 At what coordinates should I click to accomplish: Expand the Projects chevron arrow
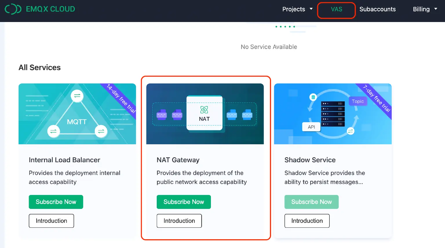(x=311, y=9)
